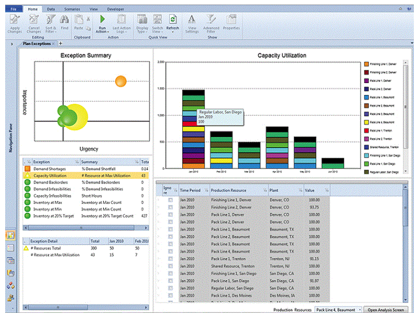
Task: Switch to the View ribbon tab
Action: 93,9
